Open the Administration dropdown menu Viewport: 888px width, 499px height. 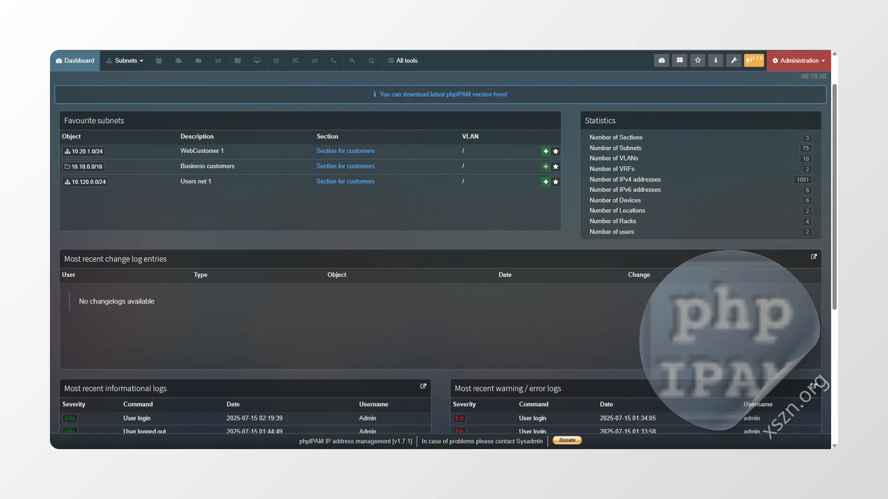[799, 61]
